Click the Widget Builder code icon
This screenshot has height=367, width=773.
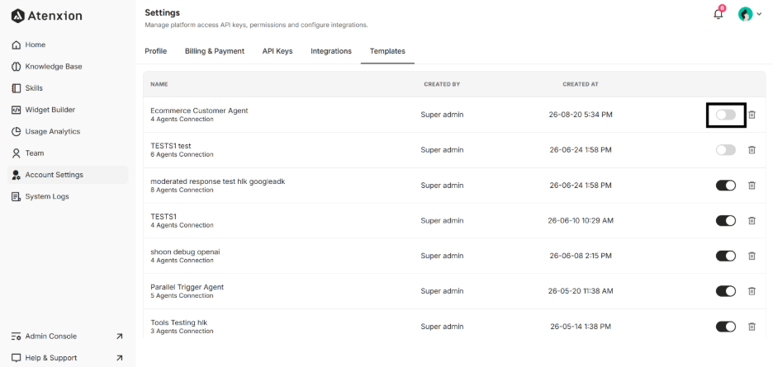tap(17, 110)
